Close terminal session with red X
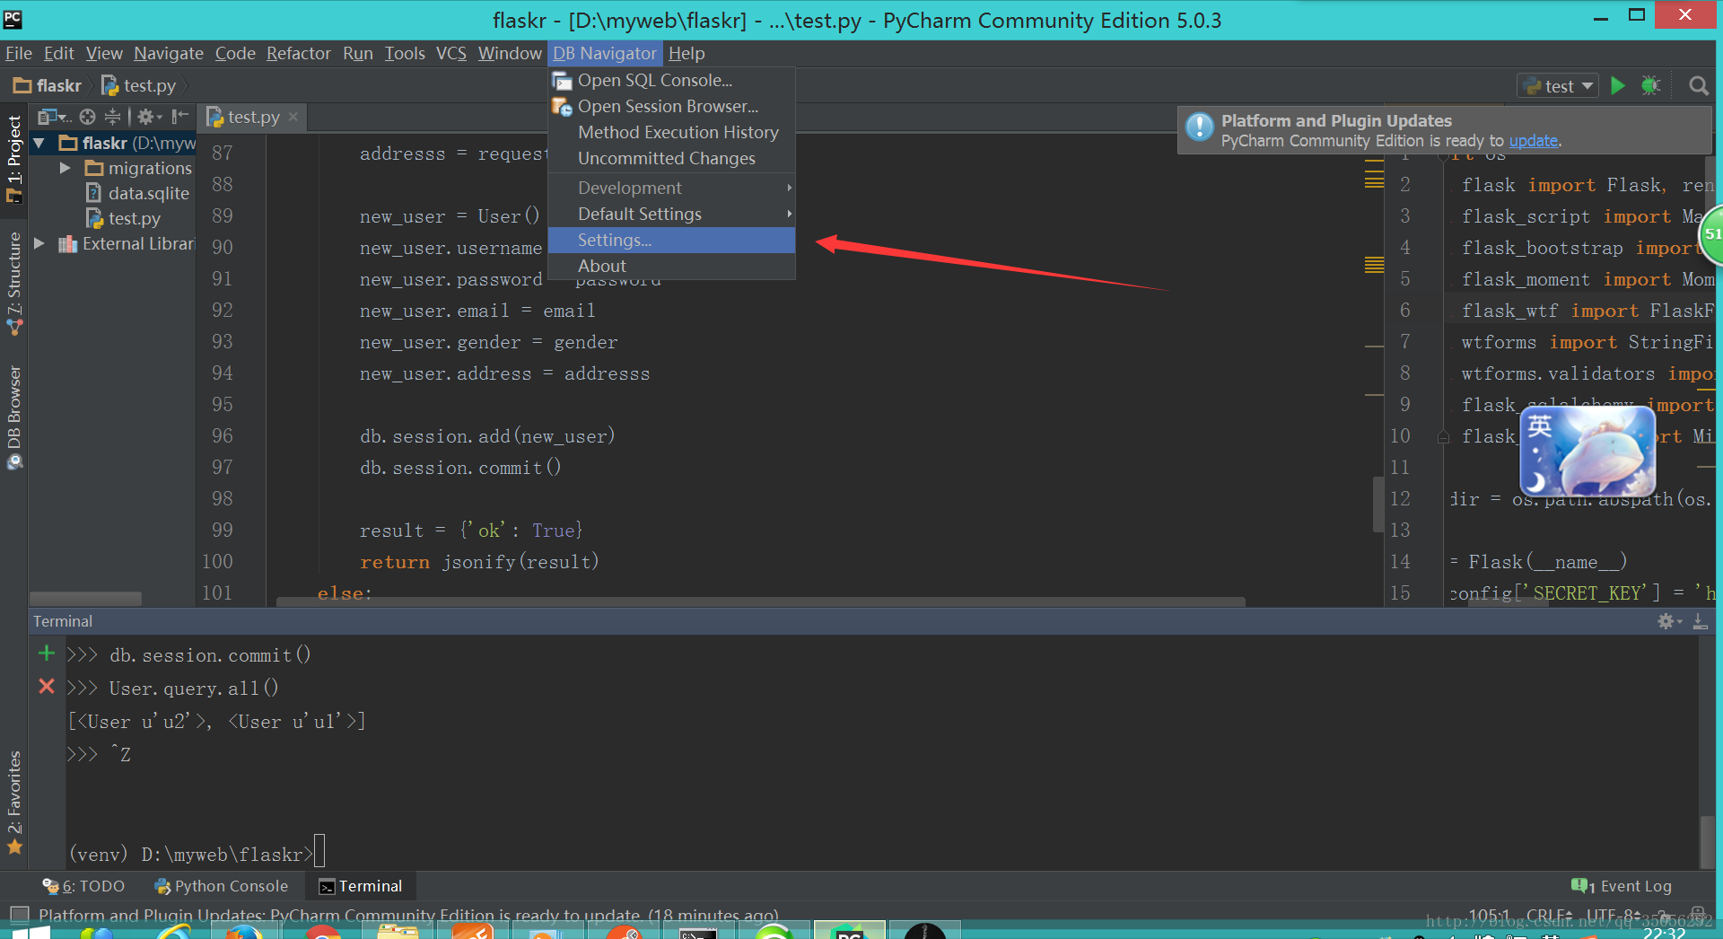This screenshot has width=1723, height=939. click(47, 687)
